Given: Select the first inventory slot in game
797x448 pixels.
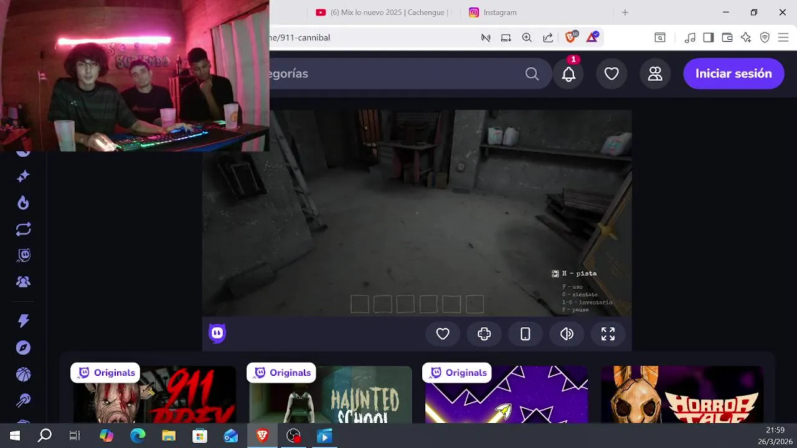Looking at the screenshot, I should pos(359,304).
